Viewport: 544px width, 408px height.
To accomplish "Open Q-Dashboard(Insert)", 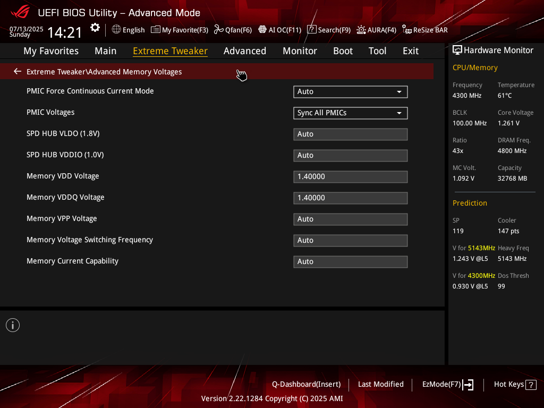I will tap(306, 385).
